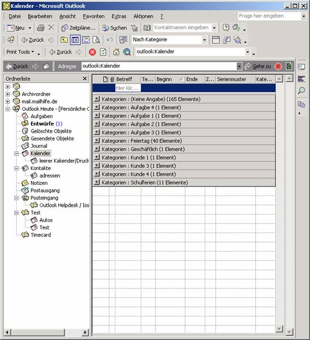Viewport: 310px width, 340px height.
Task: Select the Journal folder
Action: [39, 146]
